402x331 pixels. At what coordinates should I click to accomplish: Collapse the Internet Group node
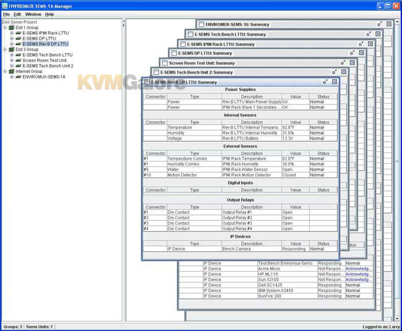click(x=5, y=71)
